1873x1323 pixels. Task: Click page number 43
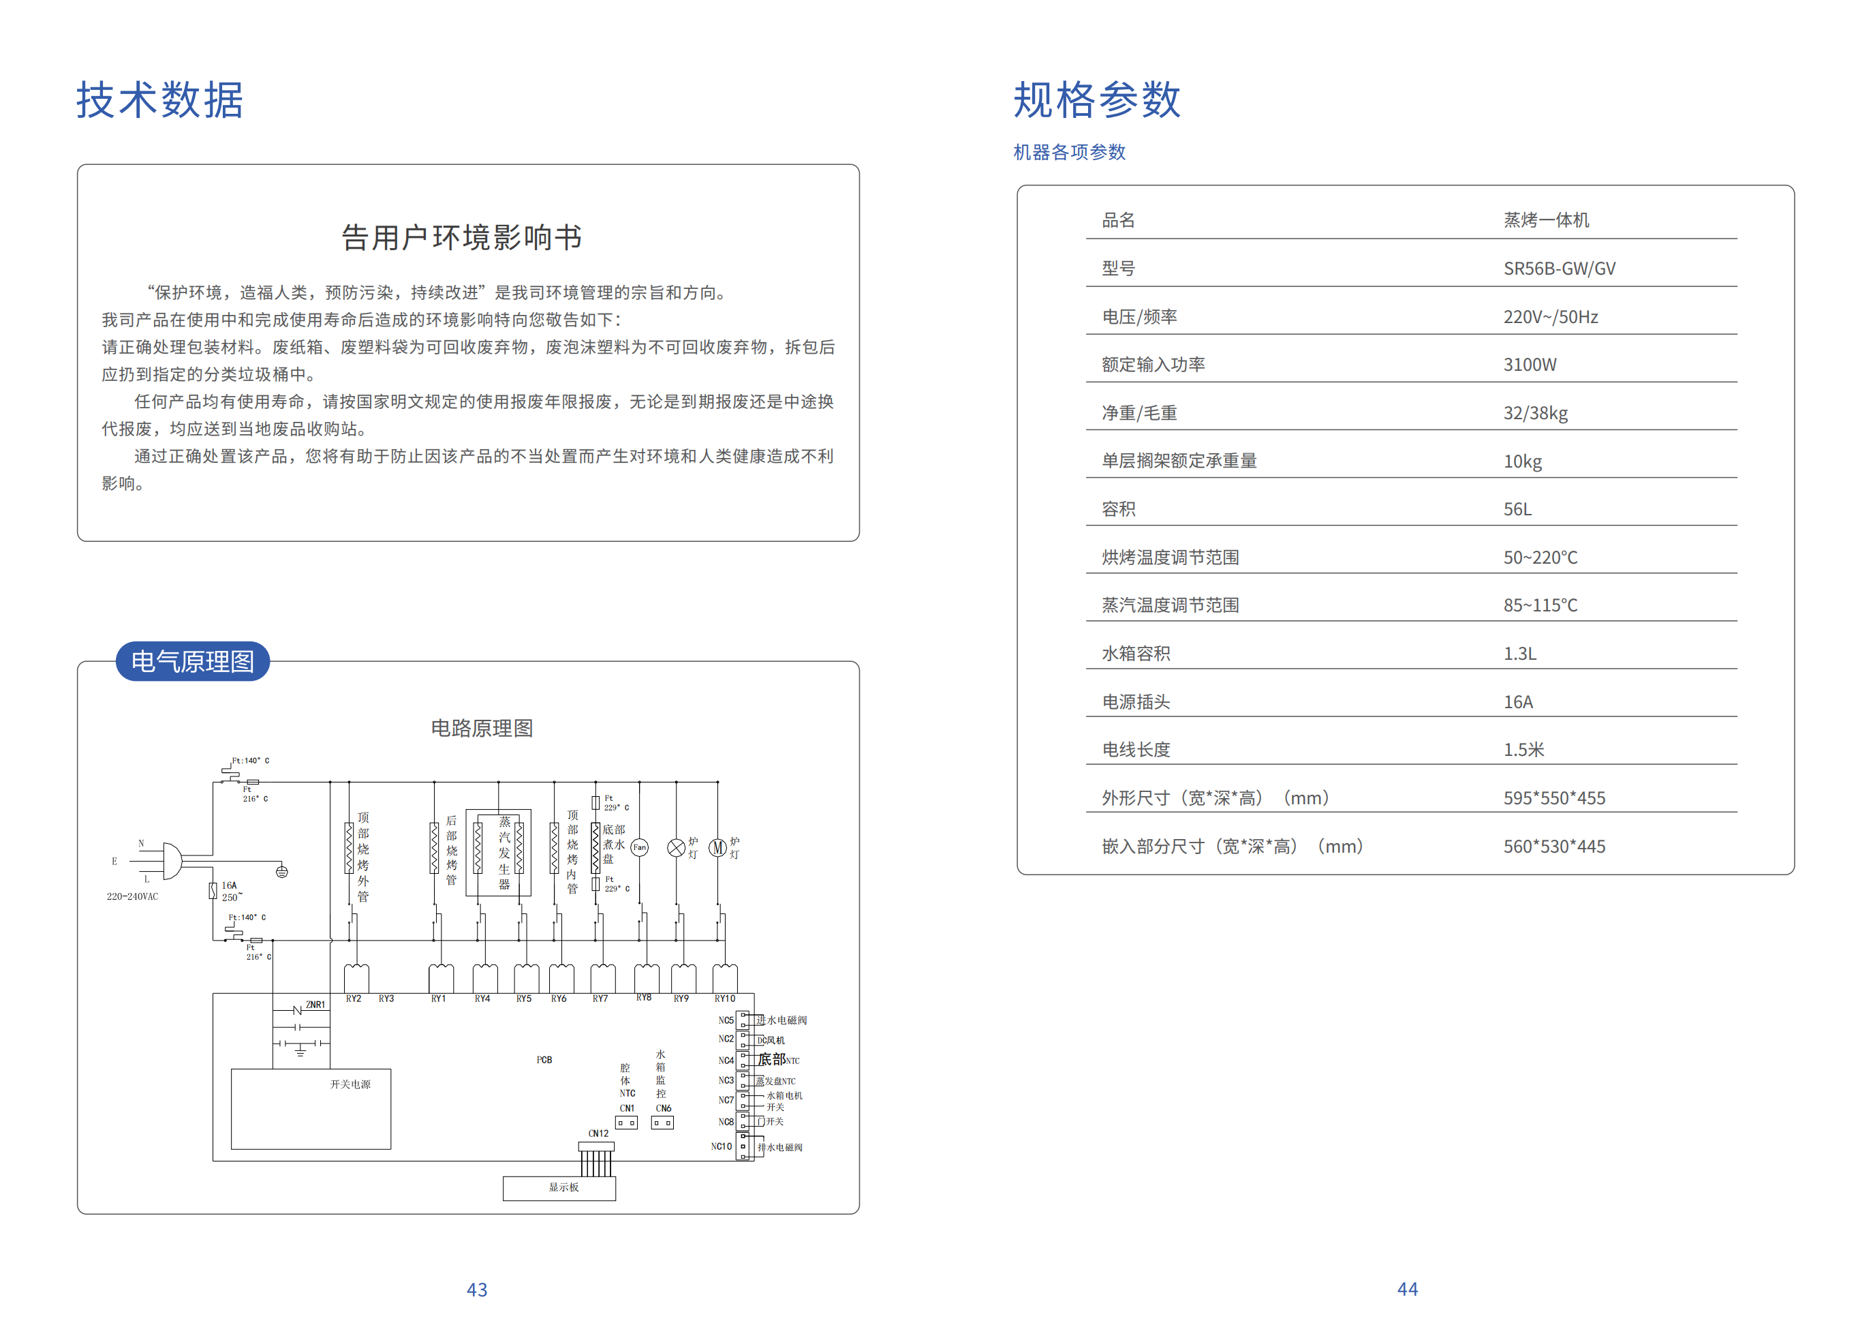pyautogui.click(x=476, y=1289)
